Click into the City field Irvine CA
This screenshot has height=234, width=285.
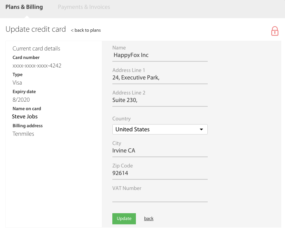[x=160, y=151]
